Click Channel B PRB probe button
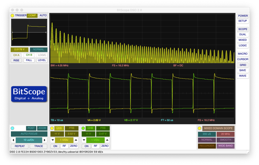This screenshot has height=165, width=259. tap(103, 128)
